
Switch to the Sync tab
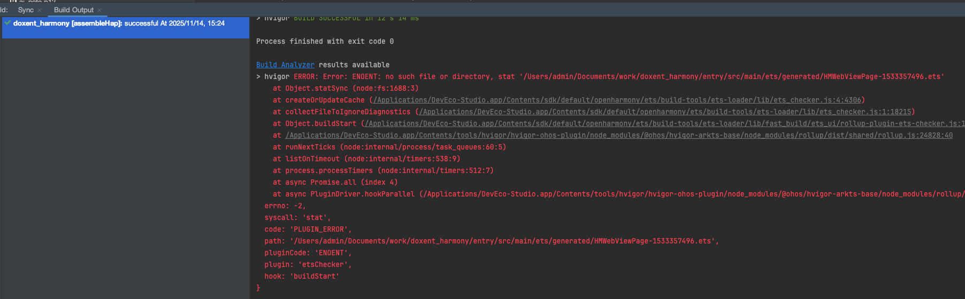25,10
